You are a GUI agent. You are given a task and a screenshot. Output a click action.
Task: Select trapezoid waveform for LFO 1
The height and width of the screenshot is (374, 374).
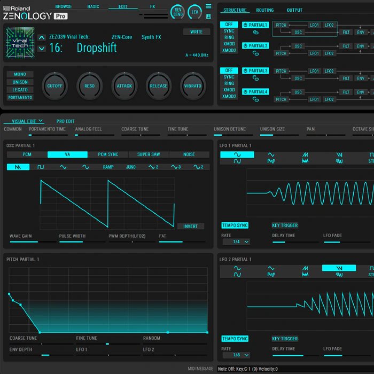point(237,161)
